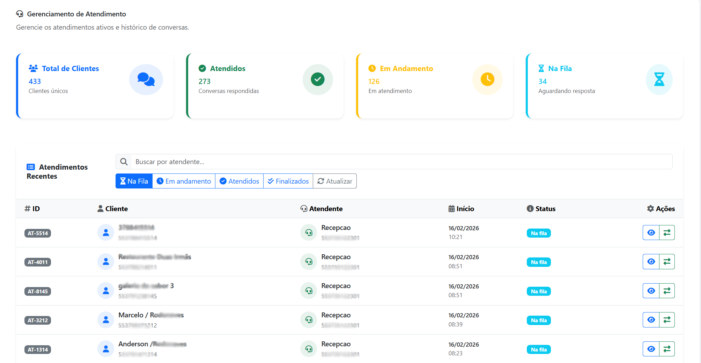Viewport: 701px width, 363px height.
Task: Click the transfer icon for AT-3212
Action: click(x=667, y=319)
